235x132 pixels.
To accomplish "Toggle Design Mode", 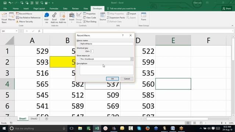I will (79, 18).
